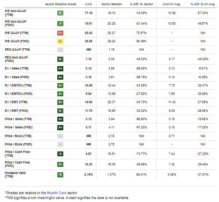Select the PEG Non-GAAP (FWD) row label

click(x=16, y=59)
